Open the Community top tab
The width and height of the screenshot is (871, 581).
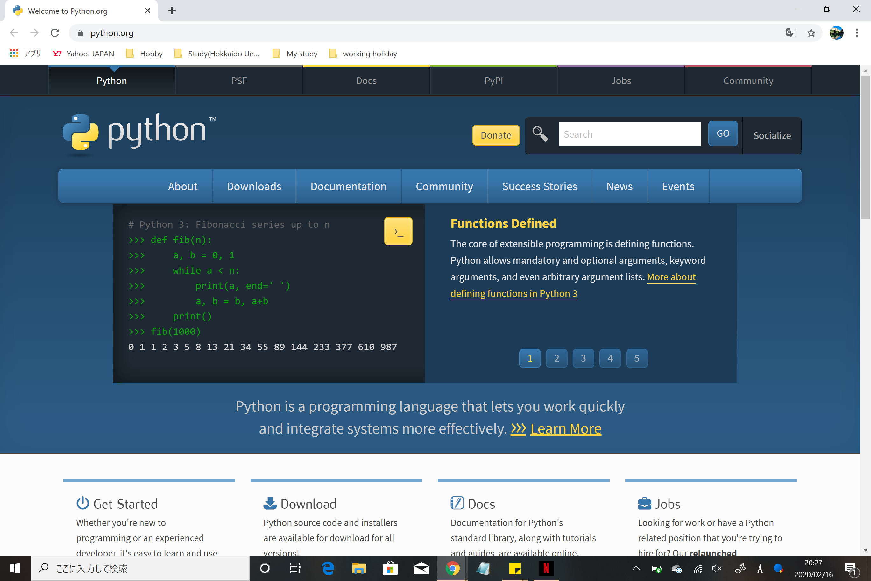[748, 80]
